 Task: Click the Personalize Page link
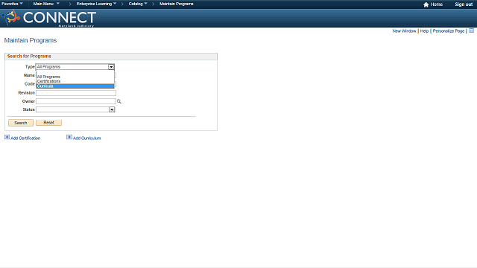(449, 31)
